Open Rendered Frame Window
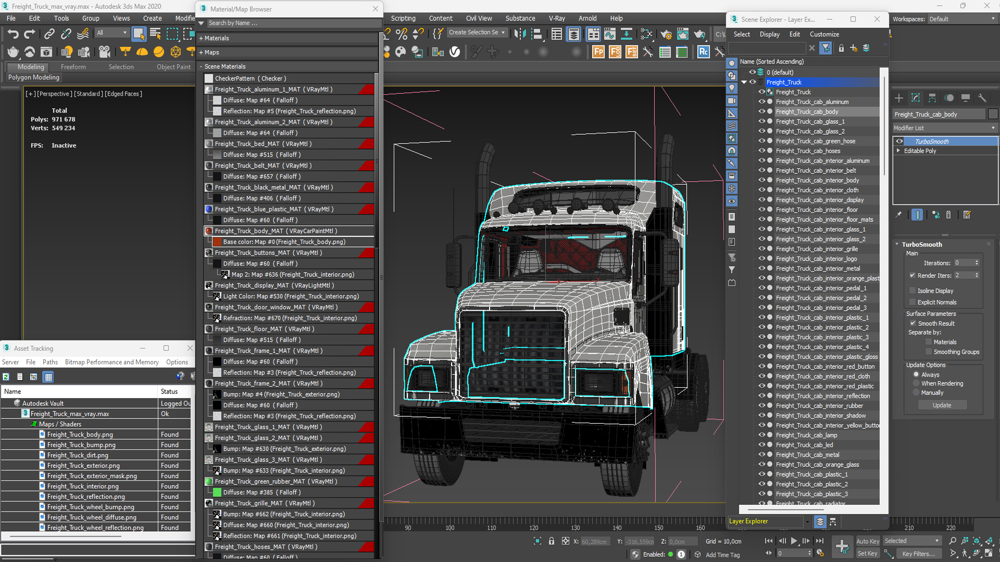Viewport: 1000px width, 562px height. [683, 34]
